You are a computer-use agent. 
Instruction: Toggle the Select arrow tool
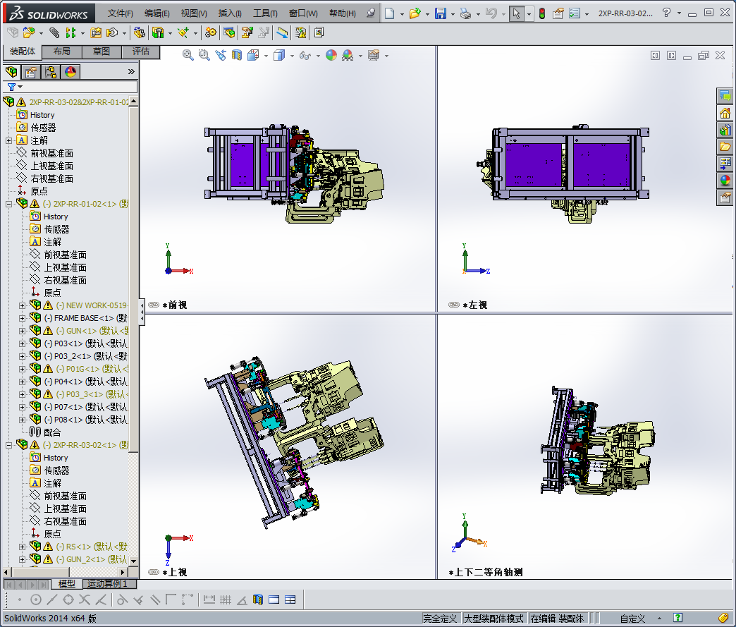click(x=516, y=13)
